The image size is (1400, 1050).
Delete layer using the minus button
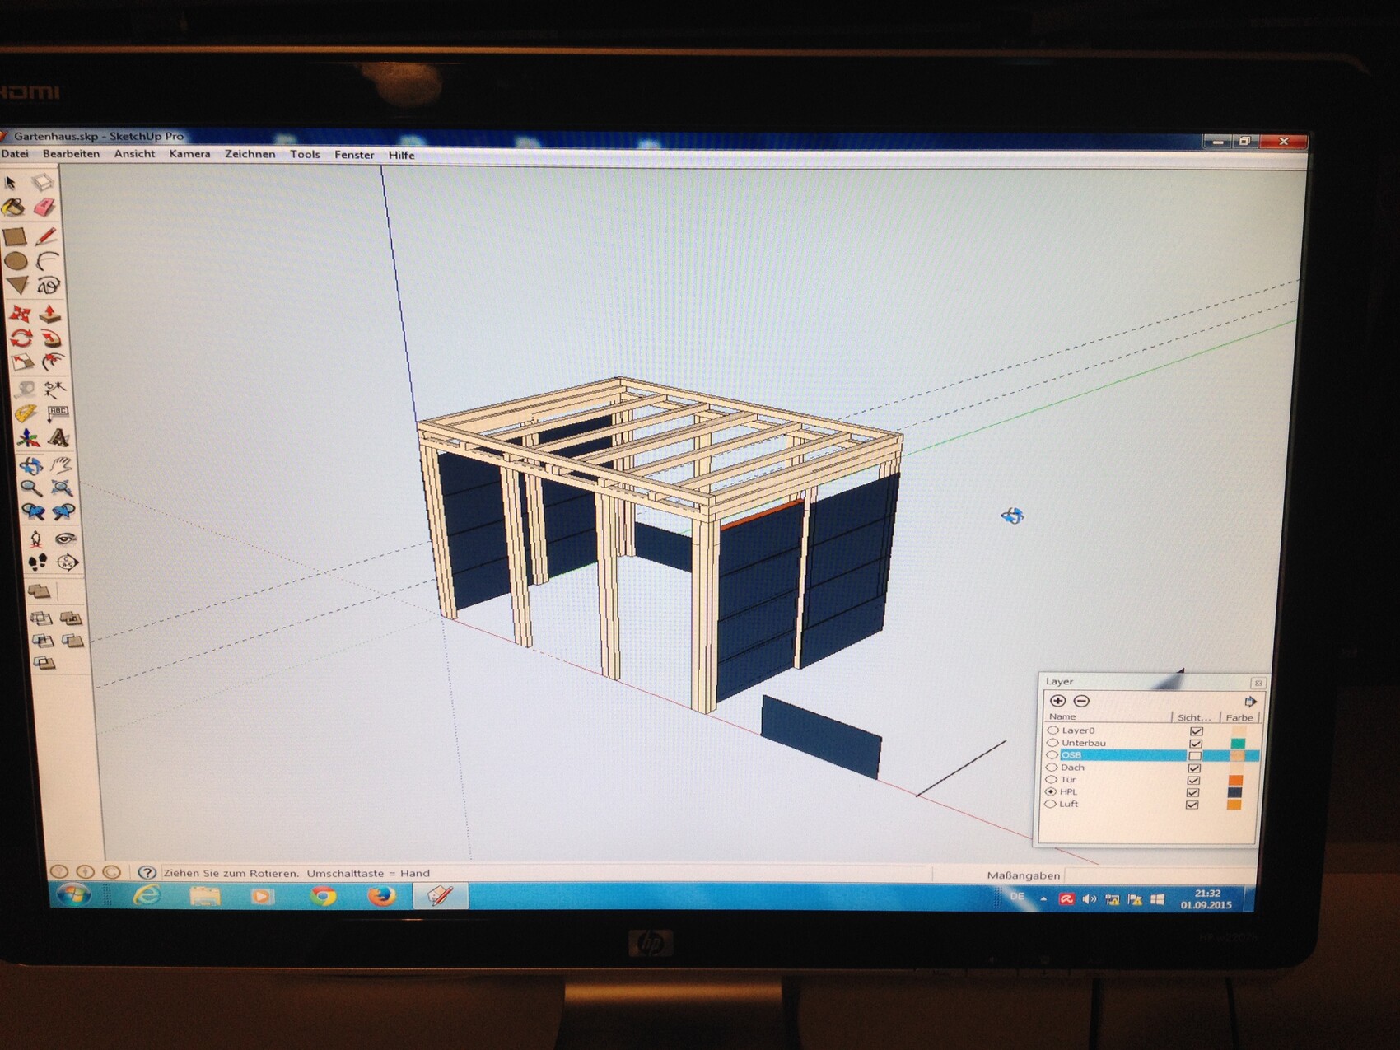pos(1081,701)
